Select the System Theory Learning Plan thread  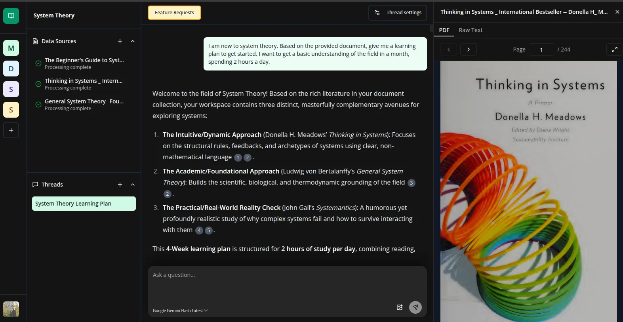84,204
